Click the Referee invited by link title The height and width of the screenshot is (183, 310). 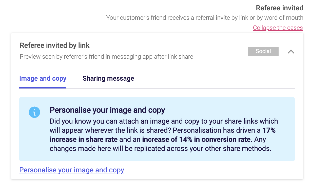click(55, 45)
